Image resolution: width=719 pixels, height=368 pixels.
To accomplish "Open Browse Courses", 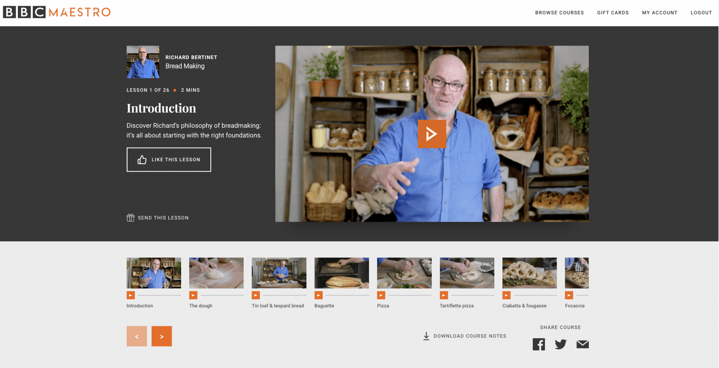I will pyautogui.click(x=559, y=13).
